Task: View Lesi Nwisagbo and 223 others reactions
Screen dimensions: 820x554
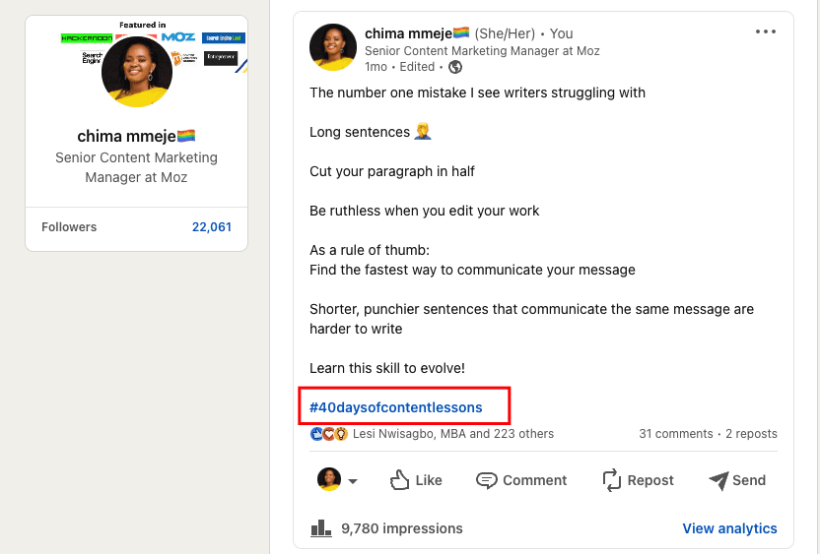Action: click(452, 434)
